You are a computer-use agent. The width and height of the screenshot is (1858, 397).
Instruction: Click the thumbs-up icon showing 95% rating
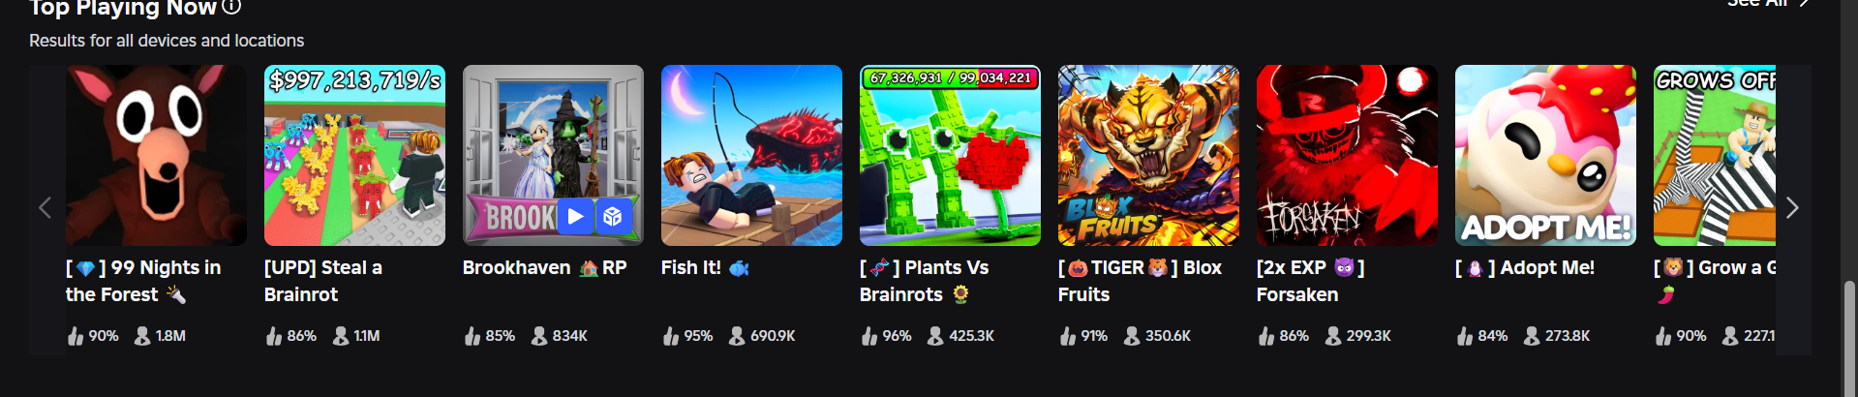tap(671, 336)
